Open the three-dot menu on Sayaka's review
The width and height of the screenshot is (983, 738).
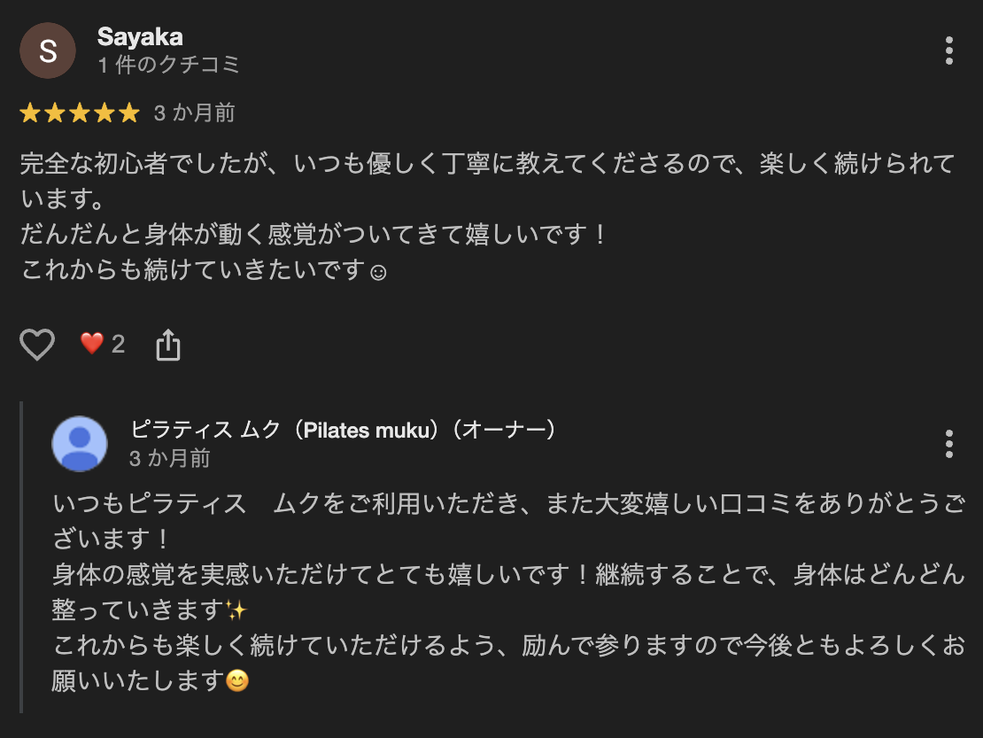click(948, 50)
